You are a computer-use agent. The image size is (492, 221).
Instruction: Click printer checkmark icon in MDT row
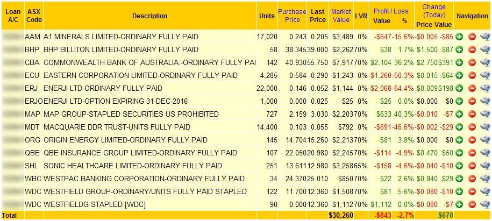pos(485,127)
